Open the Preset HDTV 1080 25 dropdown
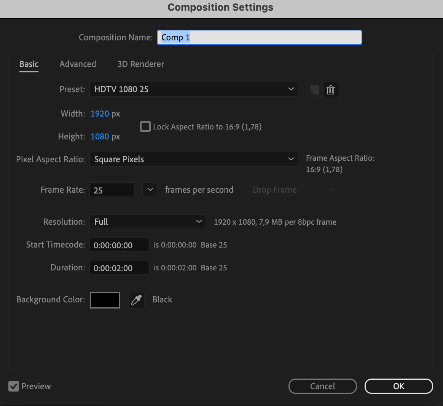443x406 pixels. coord(193,89)
